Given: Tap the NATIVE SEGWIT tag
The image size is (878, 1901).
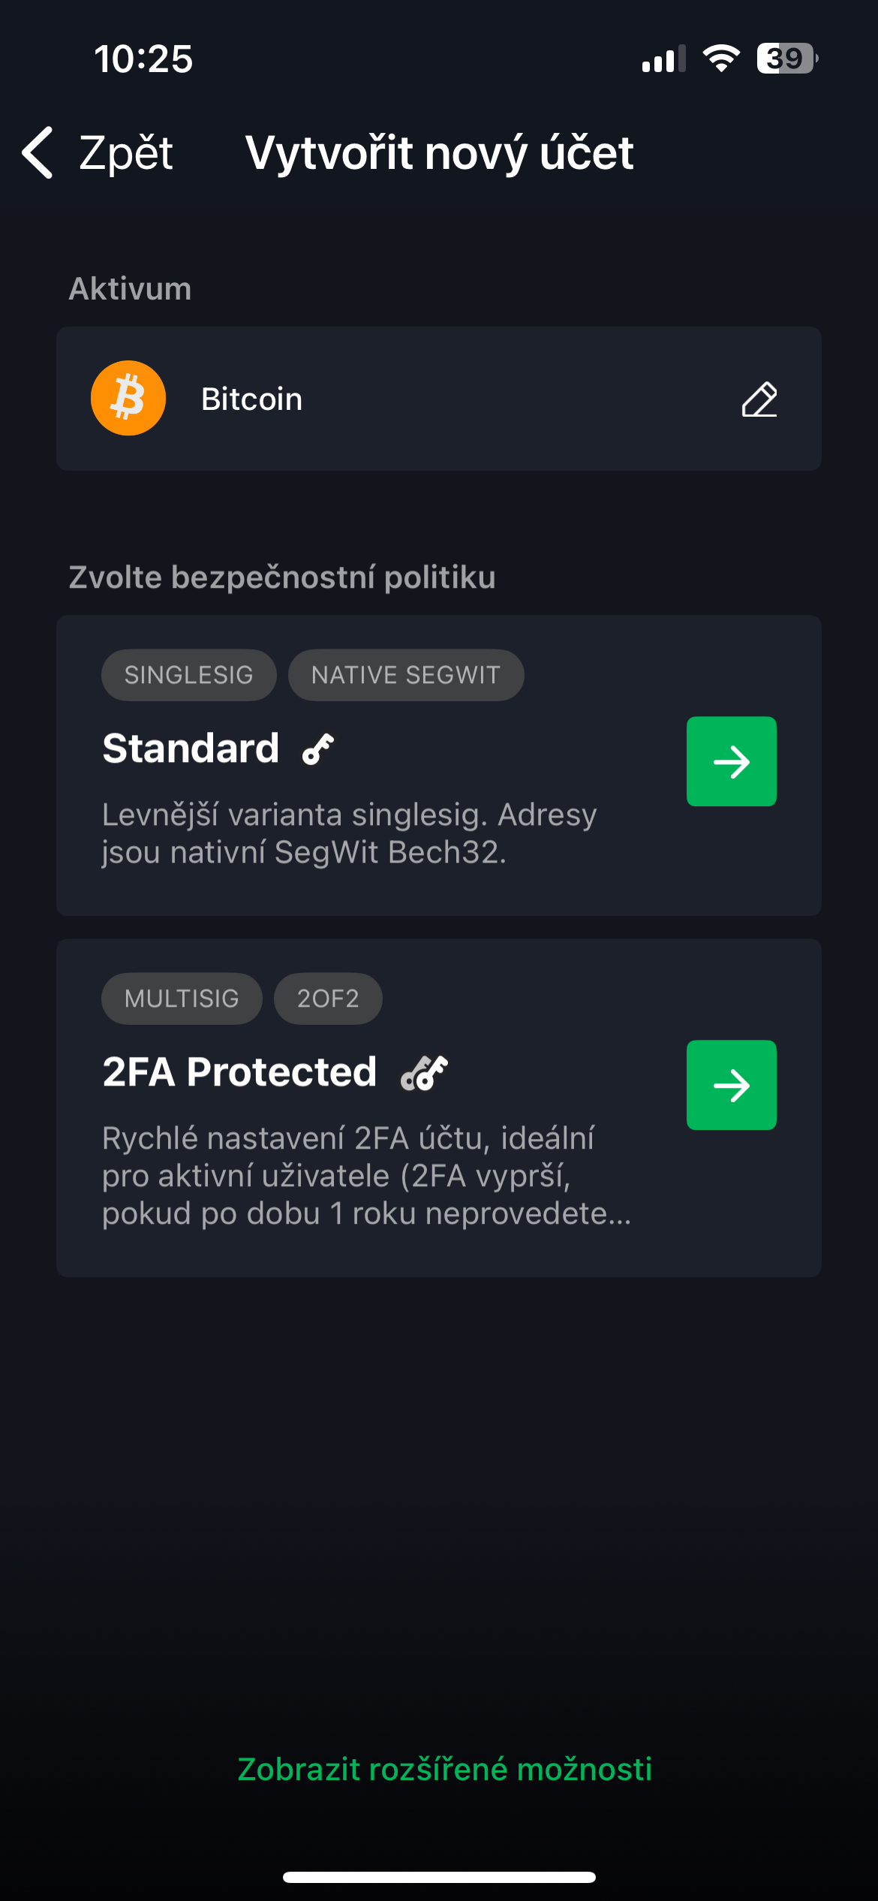Looking at the screenshot, I should pyautogui.click(x=406, y=675).
